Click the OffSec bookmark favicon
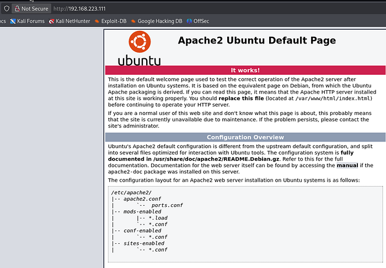 (189, 21)
